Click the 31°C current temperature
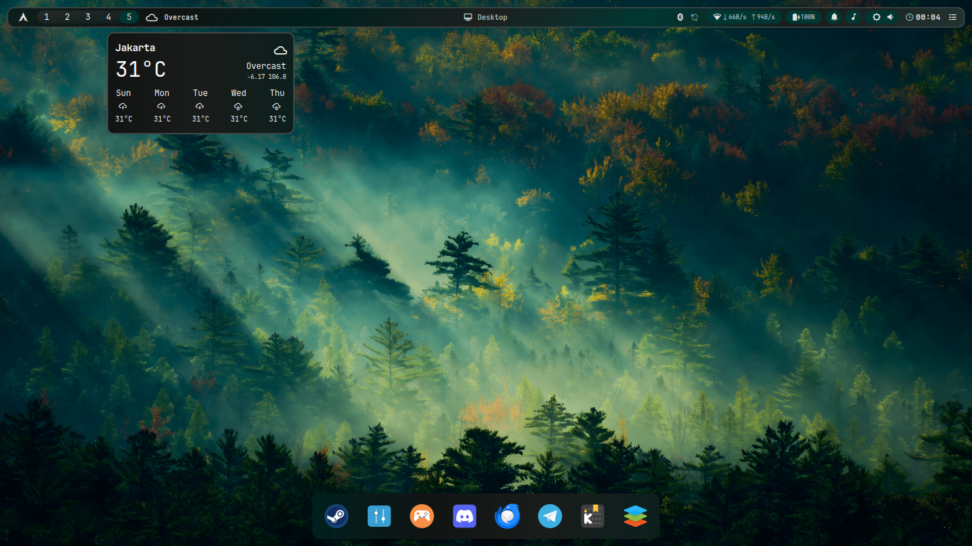The height and width of the screenshot is (546, 972). point(141,69)
